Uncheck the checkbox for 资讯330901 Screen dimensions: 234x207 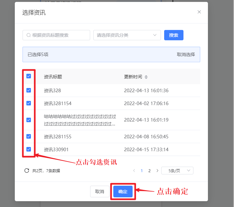tap(29, 149)
